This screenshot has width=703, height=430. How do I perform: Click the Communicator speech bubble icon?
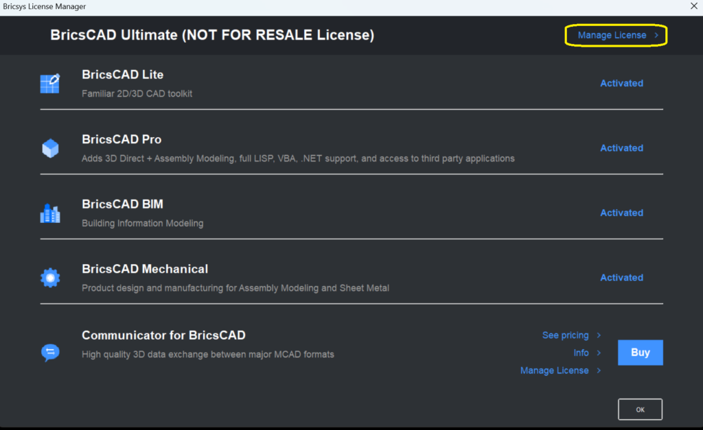[50, 353]
